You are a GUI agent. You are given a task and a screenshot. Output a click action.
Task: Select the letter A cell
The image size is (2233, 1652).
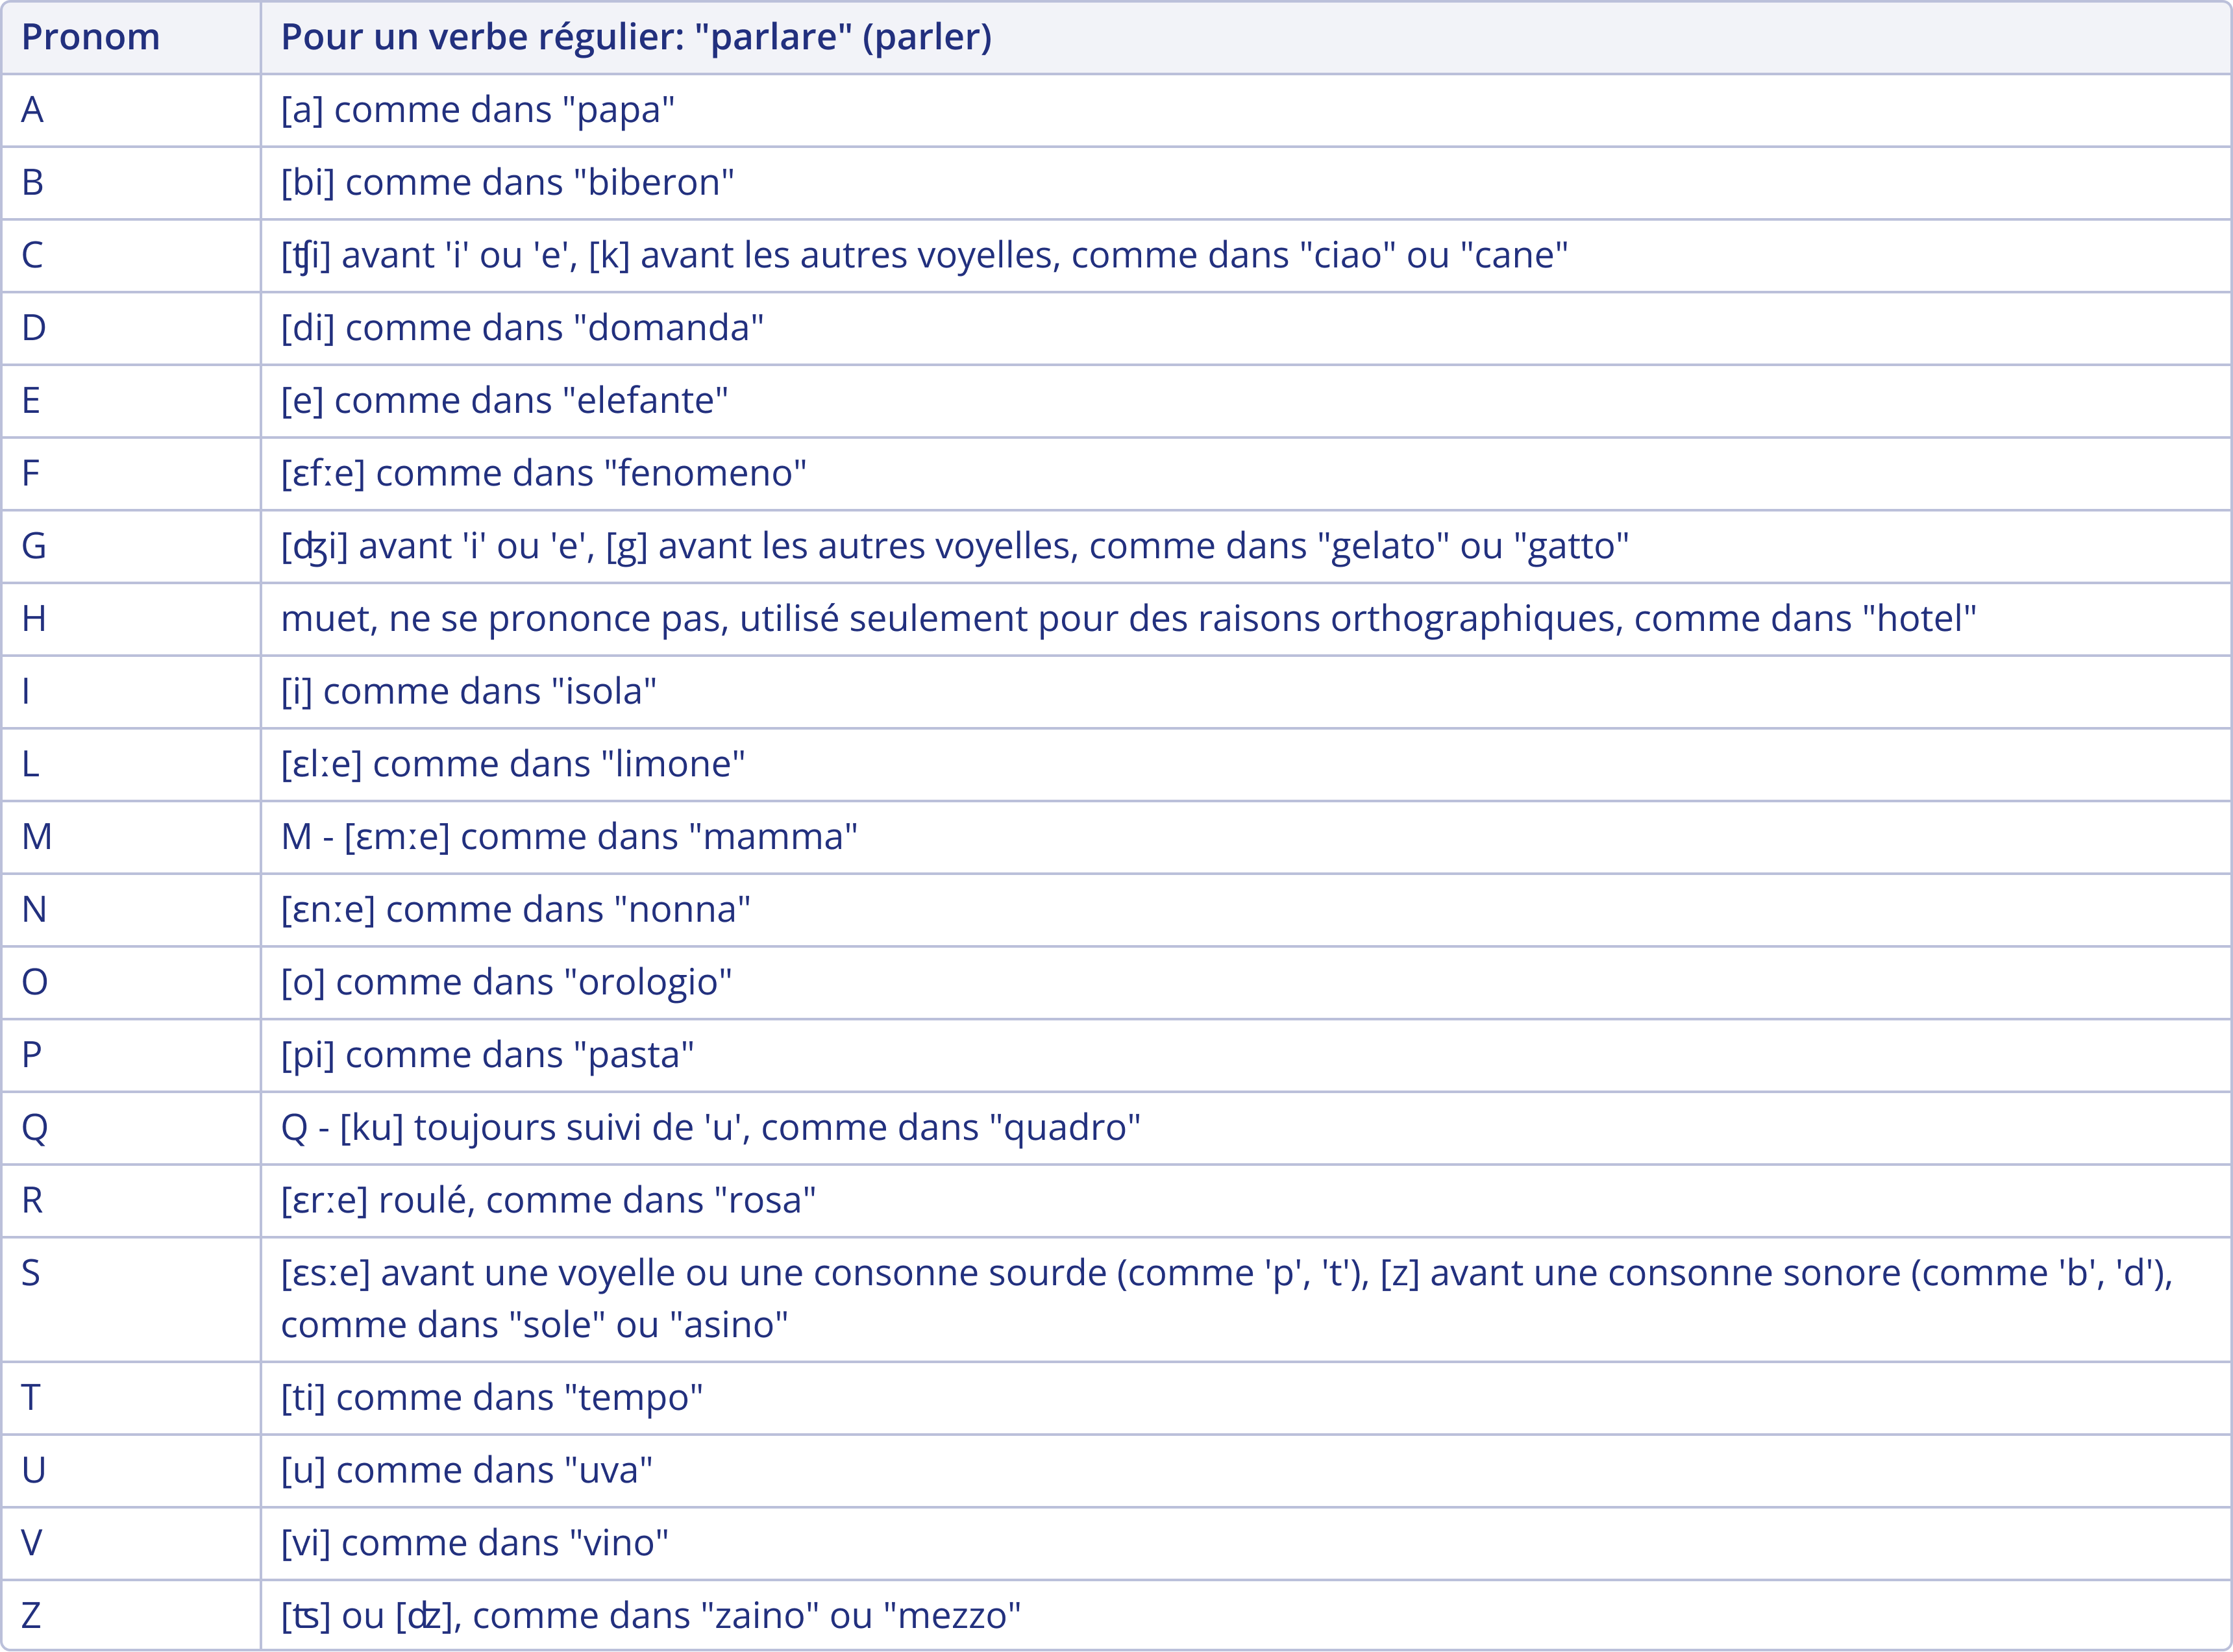[x=33, y=110]
